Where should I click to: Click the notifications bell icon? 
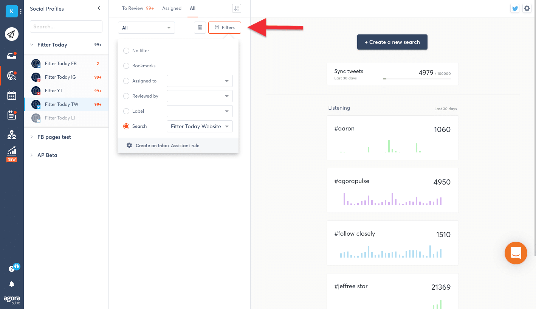click(x=12, y=284)
